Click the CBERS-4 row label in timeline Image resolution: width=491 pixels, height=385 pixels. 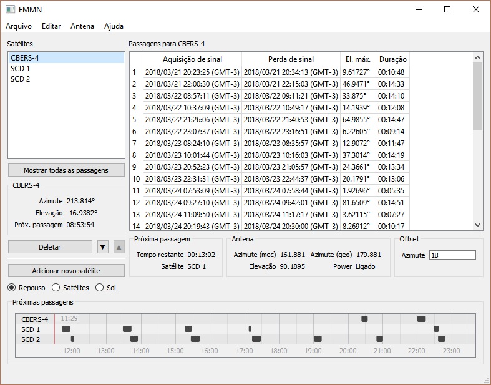tap(35, 319)
